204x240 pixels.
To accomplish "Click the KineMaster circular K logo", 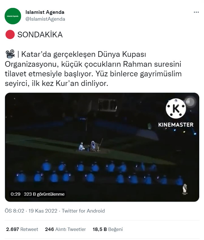I will coord(176,109).
